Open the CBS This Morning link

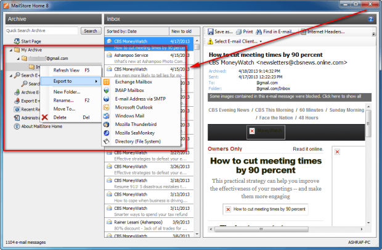pyautogui.click(x=274, y=110)
